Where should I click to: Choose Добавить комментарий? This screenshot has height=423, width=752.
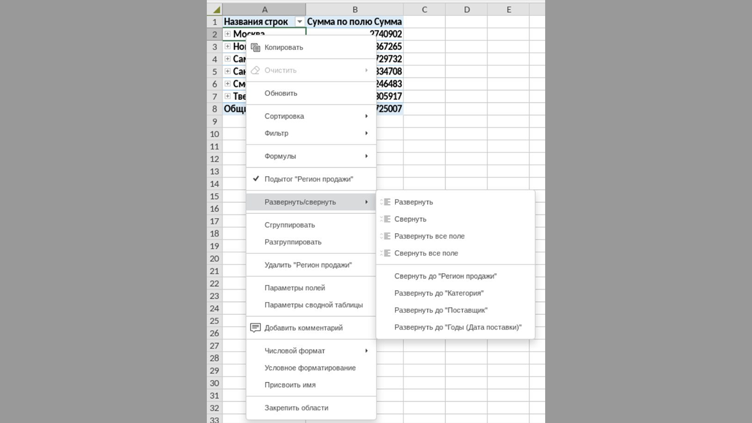311,328
